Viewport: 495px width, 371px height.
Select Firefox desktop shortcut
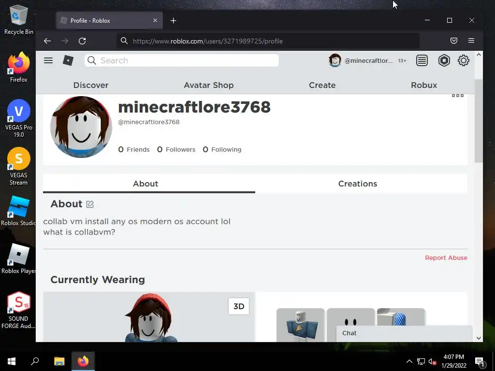coord(19,67)
